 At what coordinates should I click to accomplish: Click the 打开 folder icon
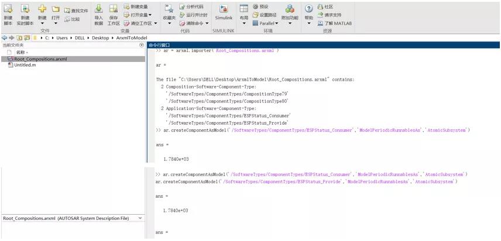pos(56,9)
